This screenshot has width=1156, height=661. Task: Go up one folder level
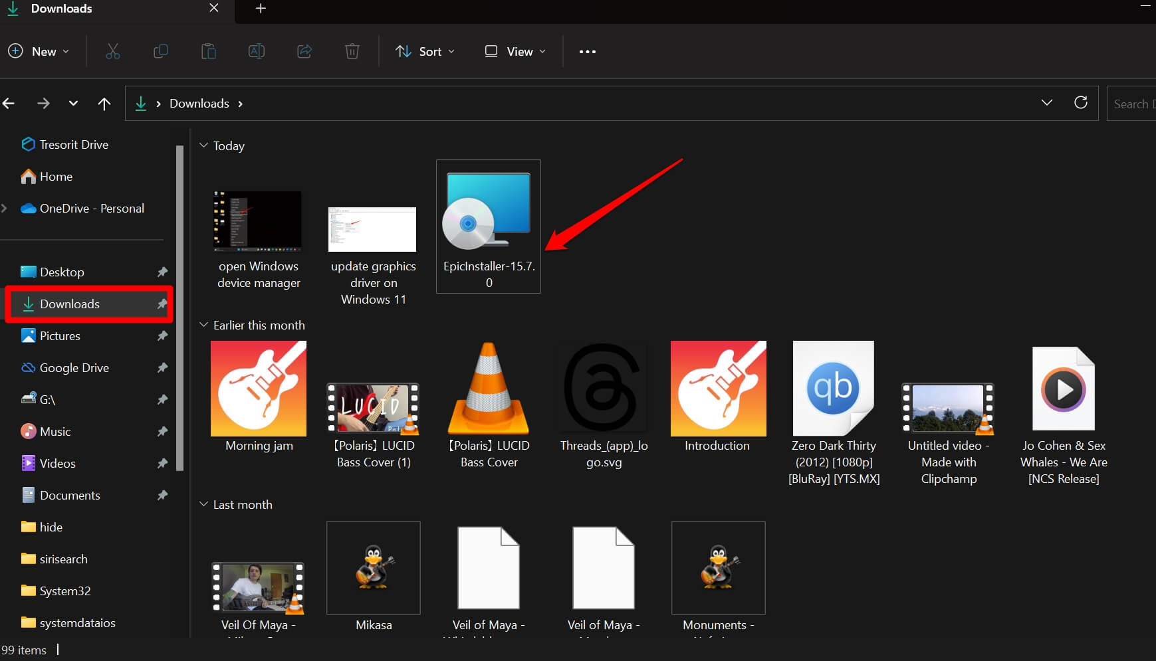pyautogui.click(x=104, y=103)
